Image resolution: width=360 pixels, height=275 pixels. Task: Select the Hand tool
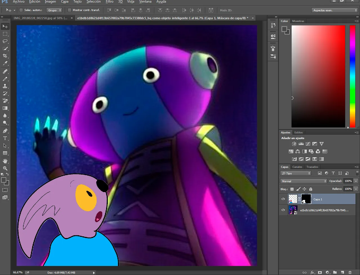point(5,161)
